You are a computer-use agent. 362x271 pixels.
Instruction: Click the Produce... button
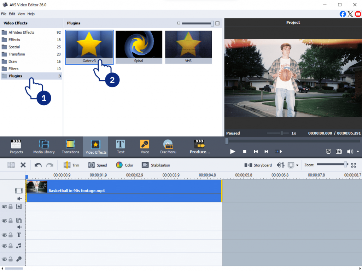[x=200, y=147]
